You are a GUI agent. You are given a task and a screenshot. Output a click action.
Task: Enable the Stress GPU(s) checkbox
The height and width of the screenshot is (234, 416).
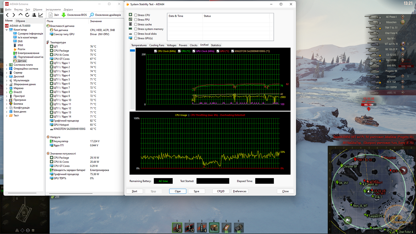[x=136, y=38]
